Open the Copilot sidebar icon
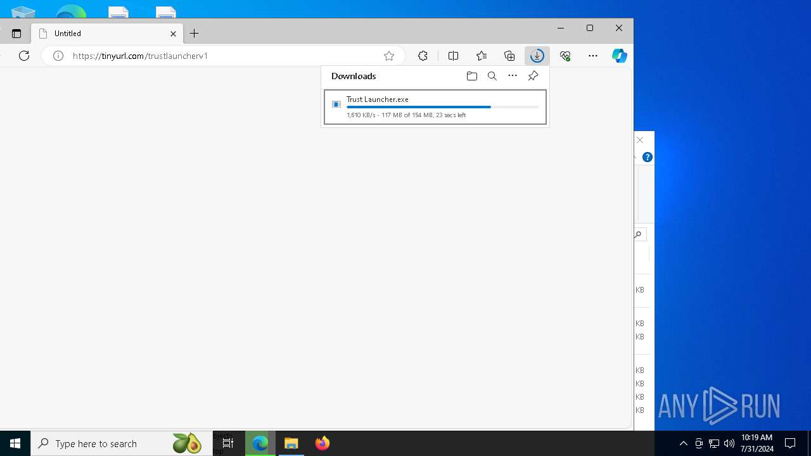811x456 pixels. [x=620, y=56]
